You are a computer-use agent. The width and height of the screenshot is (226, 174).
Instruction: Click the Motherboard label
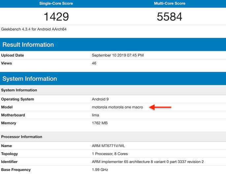coord(13,115)
